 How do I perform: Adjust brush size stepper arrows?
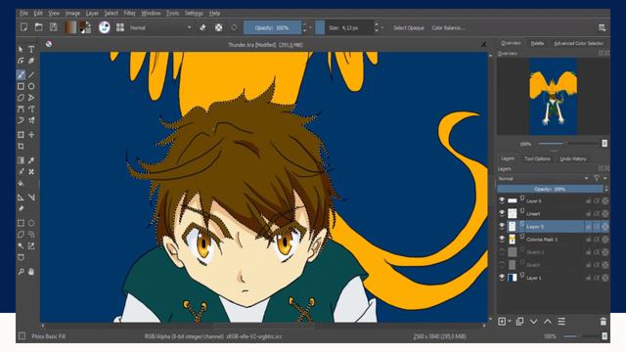376,27
